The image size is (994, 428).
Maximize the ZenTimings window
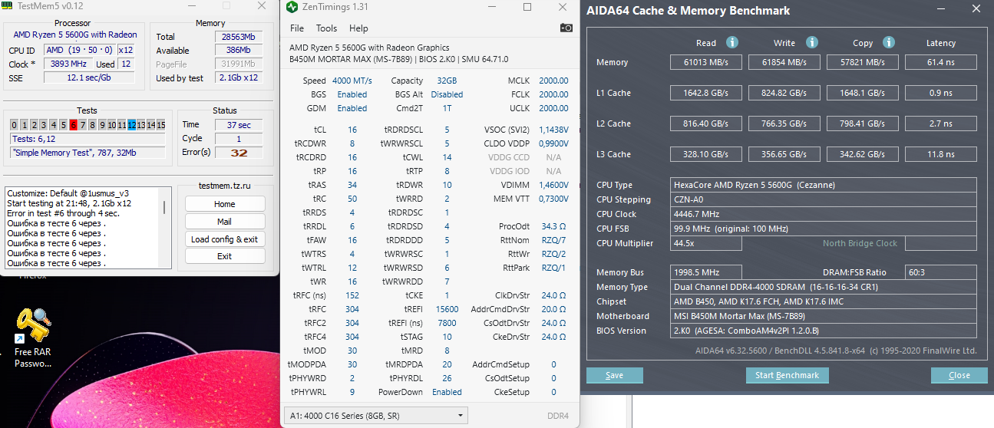pos(527,8)
